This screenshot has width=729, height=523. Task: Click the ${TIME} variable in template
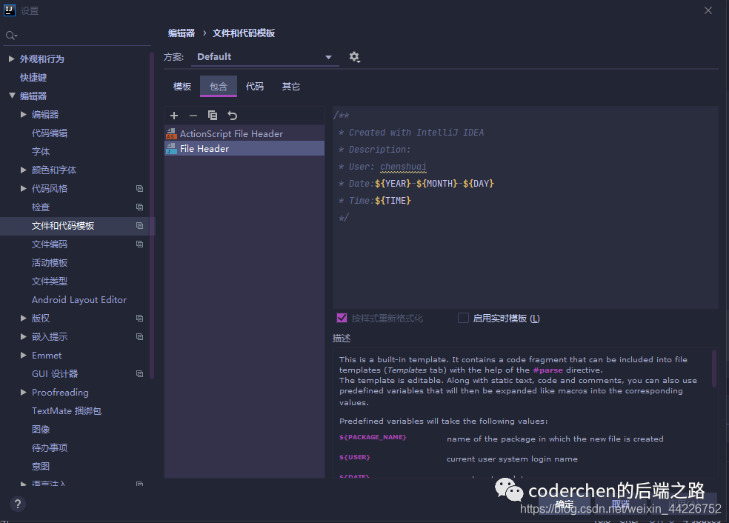pyautogui.click(x=393, y=201)
